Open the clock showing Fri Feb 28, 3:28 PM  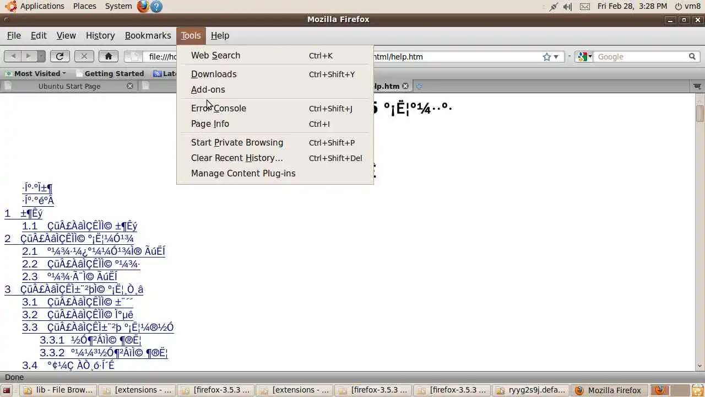point(632,6)
